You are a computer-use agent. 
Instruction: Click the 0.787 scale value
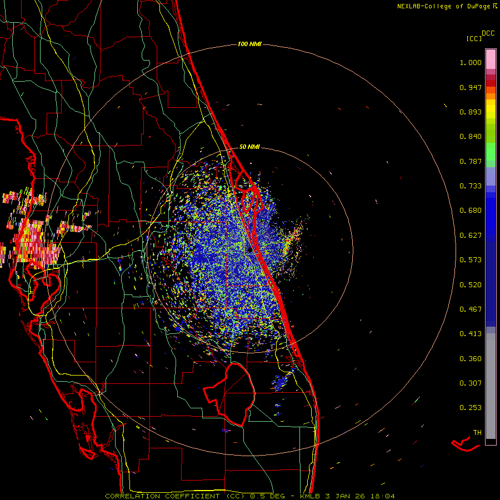pyautogui.click(x=471, y=161)
